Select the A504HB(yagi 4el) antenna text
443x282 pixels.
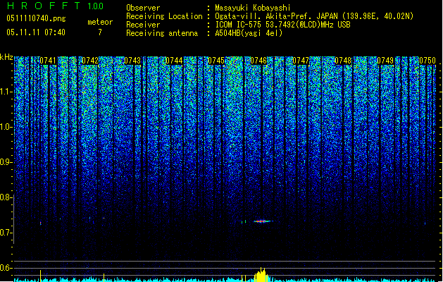[x=249, y=33]
